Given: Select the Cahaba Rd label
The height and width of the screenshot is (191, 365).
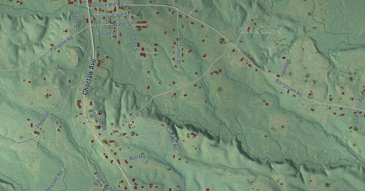Looking at the screenshot, I should click(x=171, y=138).
